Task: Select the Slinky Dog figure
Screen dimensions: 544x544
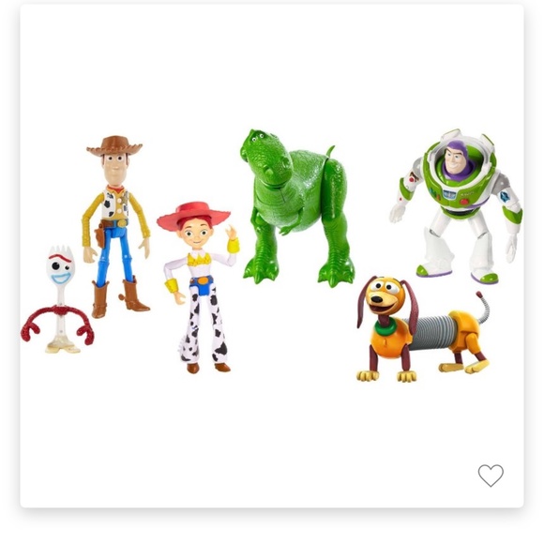Action: (423, 329)
